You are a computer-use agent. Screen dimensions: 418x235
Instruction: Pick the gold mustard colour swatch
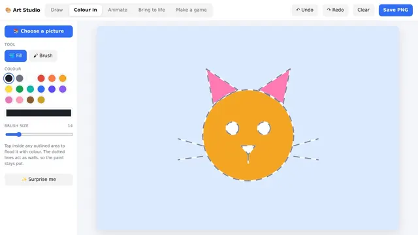[41, 100]
